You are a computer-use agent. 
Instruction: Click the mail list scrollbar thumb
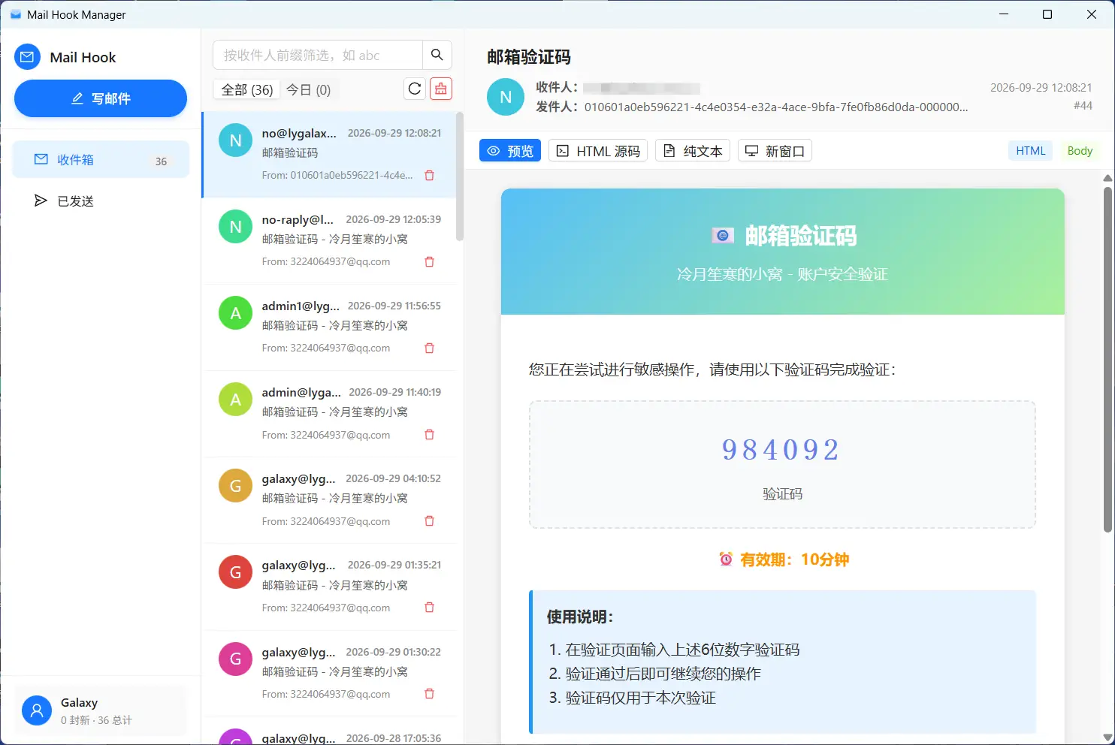click(x=460, y=176)
